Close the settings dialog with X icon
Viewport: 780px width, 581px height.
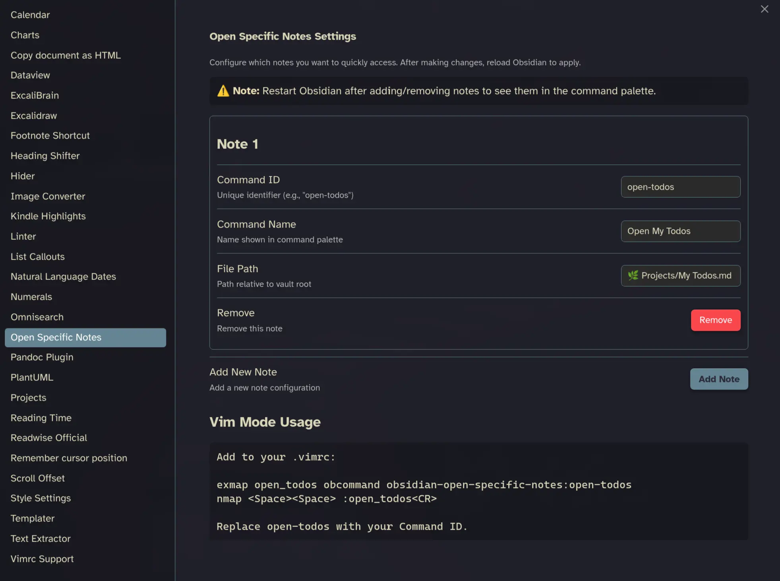point(764,9)
